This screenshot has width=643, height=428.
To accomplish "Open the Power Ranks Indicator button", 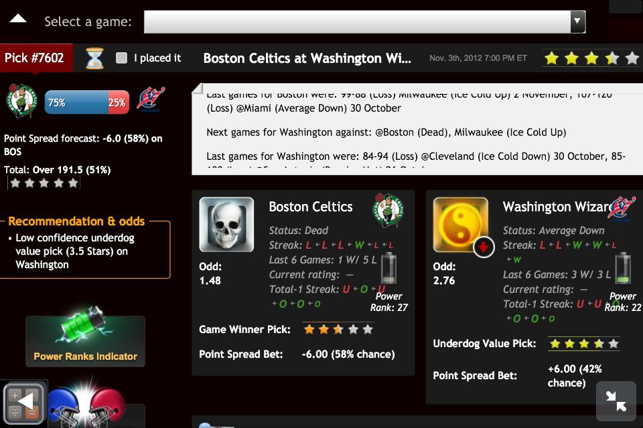I will tap(85, 341).
